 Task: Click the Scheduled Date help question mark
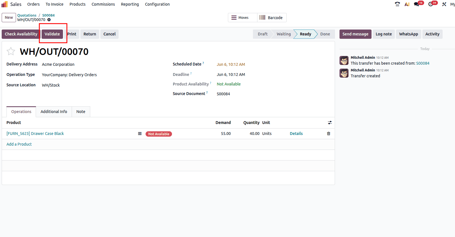[203, 63]
